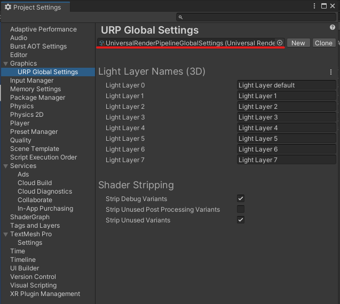Edit the Light Layer 0 name field
Image resolution: width=340 pixels, height=304 pixels.
(287, 85)
